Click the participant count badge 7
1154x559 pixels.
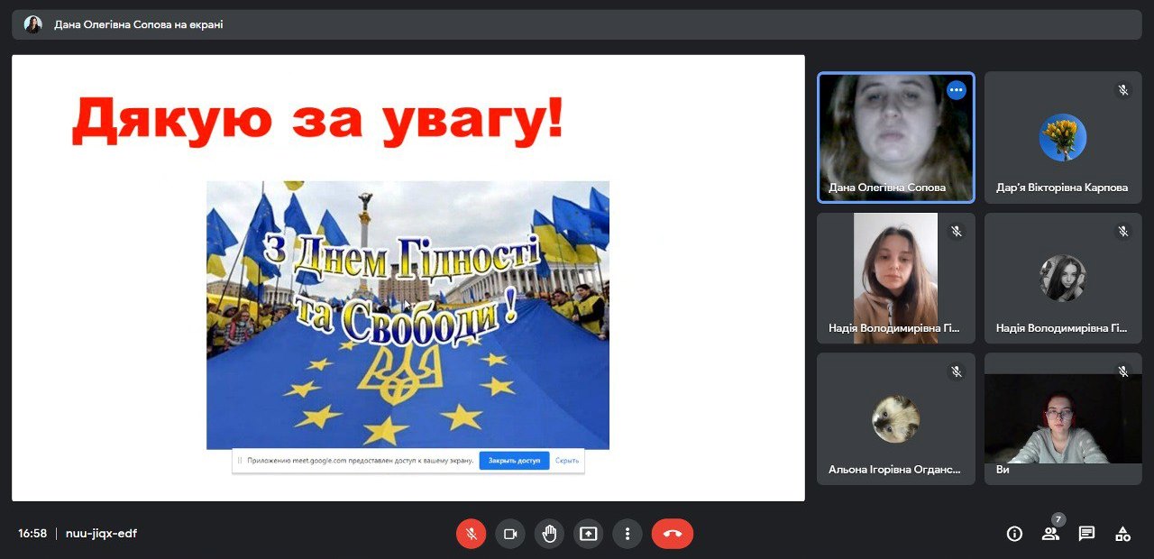pyautogui.click(x=1058, y=519)
